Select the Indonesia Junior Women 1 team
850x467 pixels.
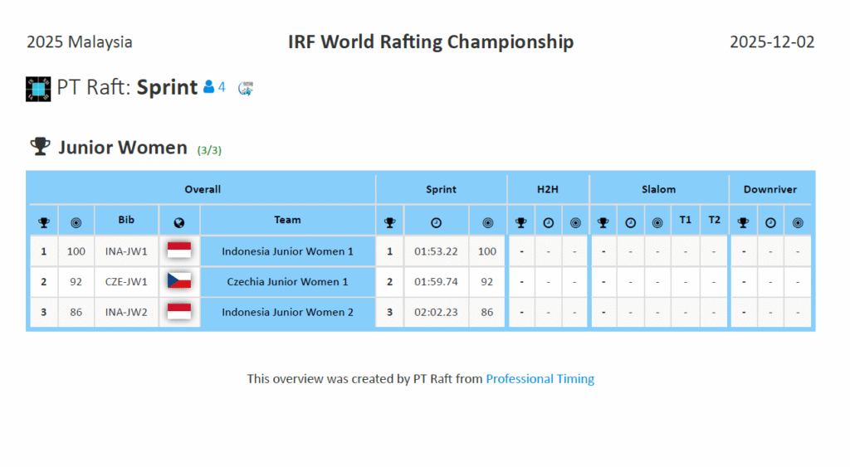(287, 251)
